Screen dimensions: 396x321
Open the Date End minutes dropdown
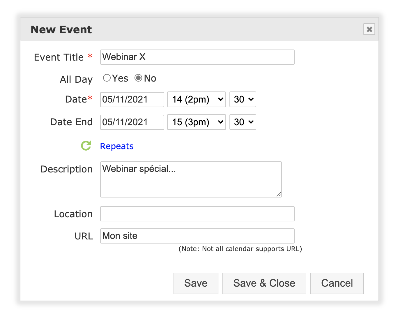(243, 122)
